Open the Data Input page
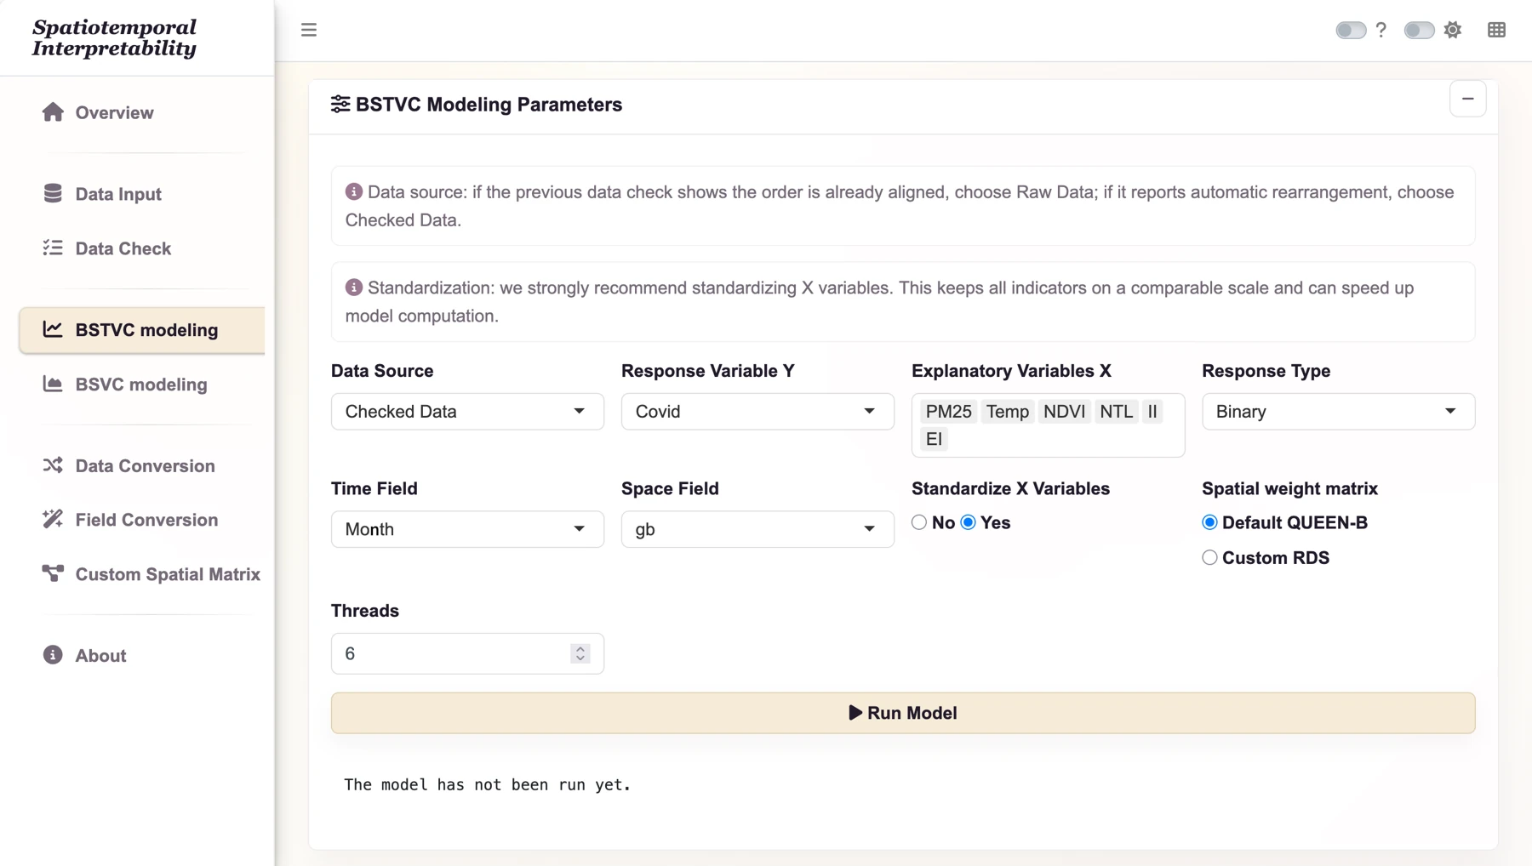Viewport: 1532px width, 866px height. [x=142, y=194]
